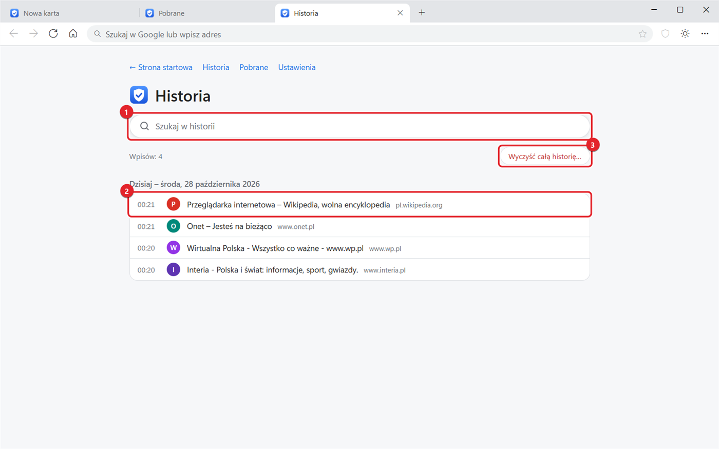Screen dimensions: 719x449
Task: Click the red P icon for Wikipedia entry
Action: click(x=174, y=204)
